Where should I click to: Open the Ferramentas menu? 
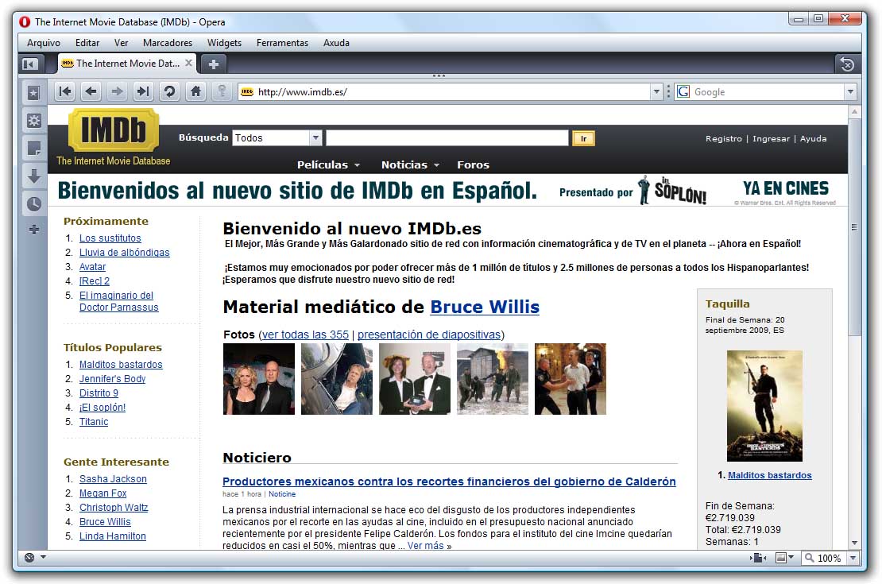click(x=282, y=43)
